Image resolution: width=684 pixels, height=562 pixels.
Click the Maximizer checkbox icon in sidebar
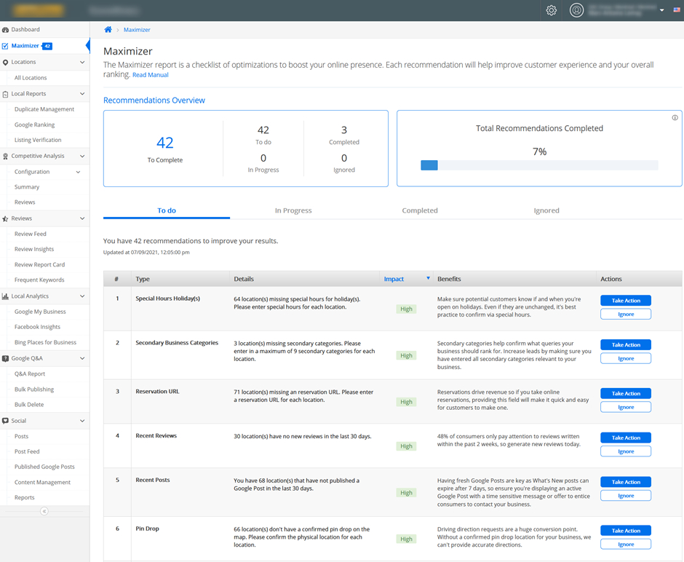tap(5, 46)
